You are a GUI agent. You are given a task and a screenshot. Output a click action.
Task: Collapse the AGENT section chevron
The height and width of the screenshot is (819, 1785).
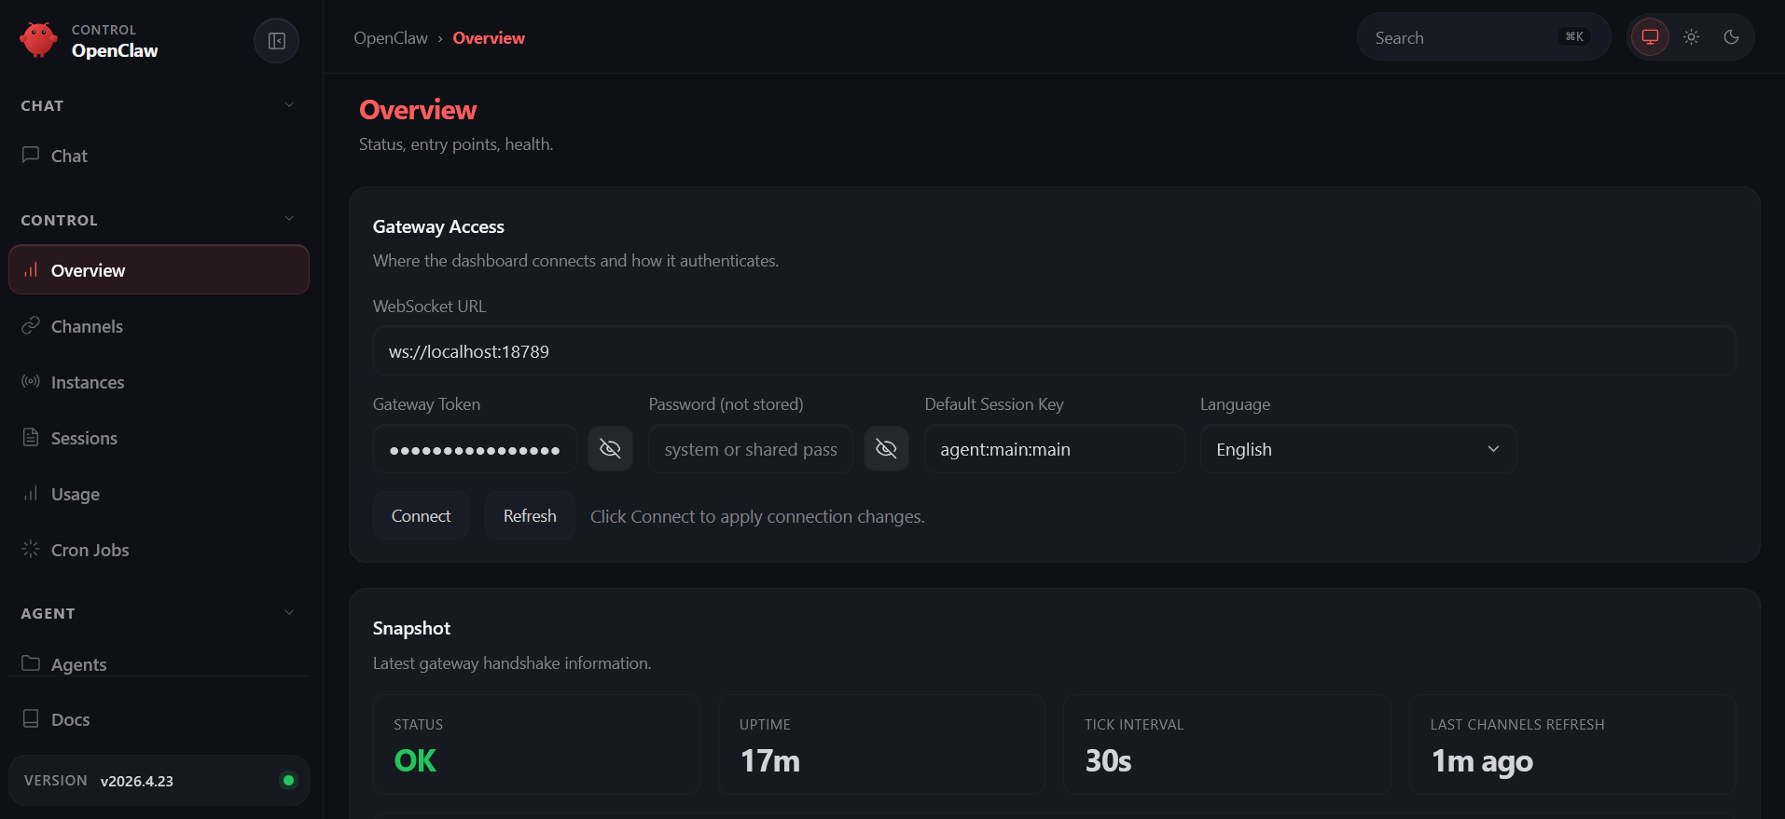[289, 613]
